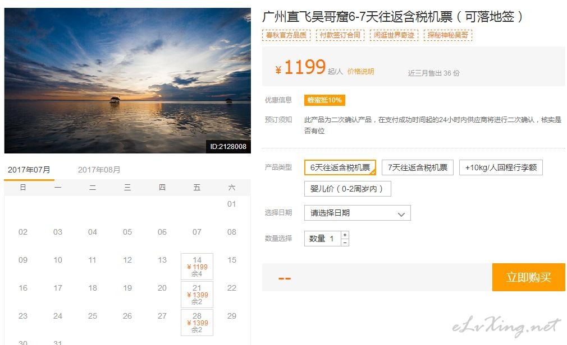Click calendar date 02
This screenshot has width=567, height=345.
pyautogui.click(x=23, y=232)
